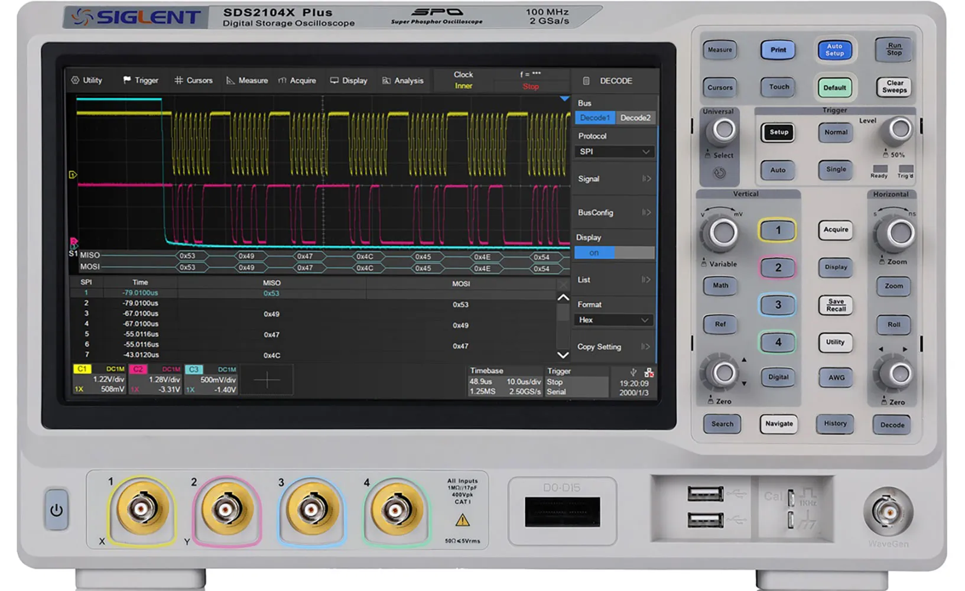Viewport: 965px width, 591px height.
Task: Open the Timebase settings box
Action: click(505, 381)
